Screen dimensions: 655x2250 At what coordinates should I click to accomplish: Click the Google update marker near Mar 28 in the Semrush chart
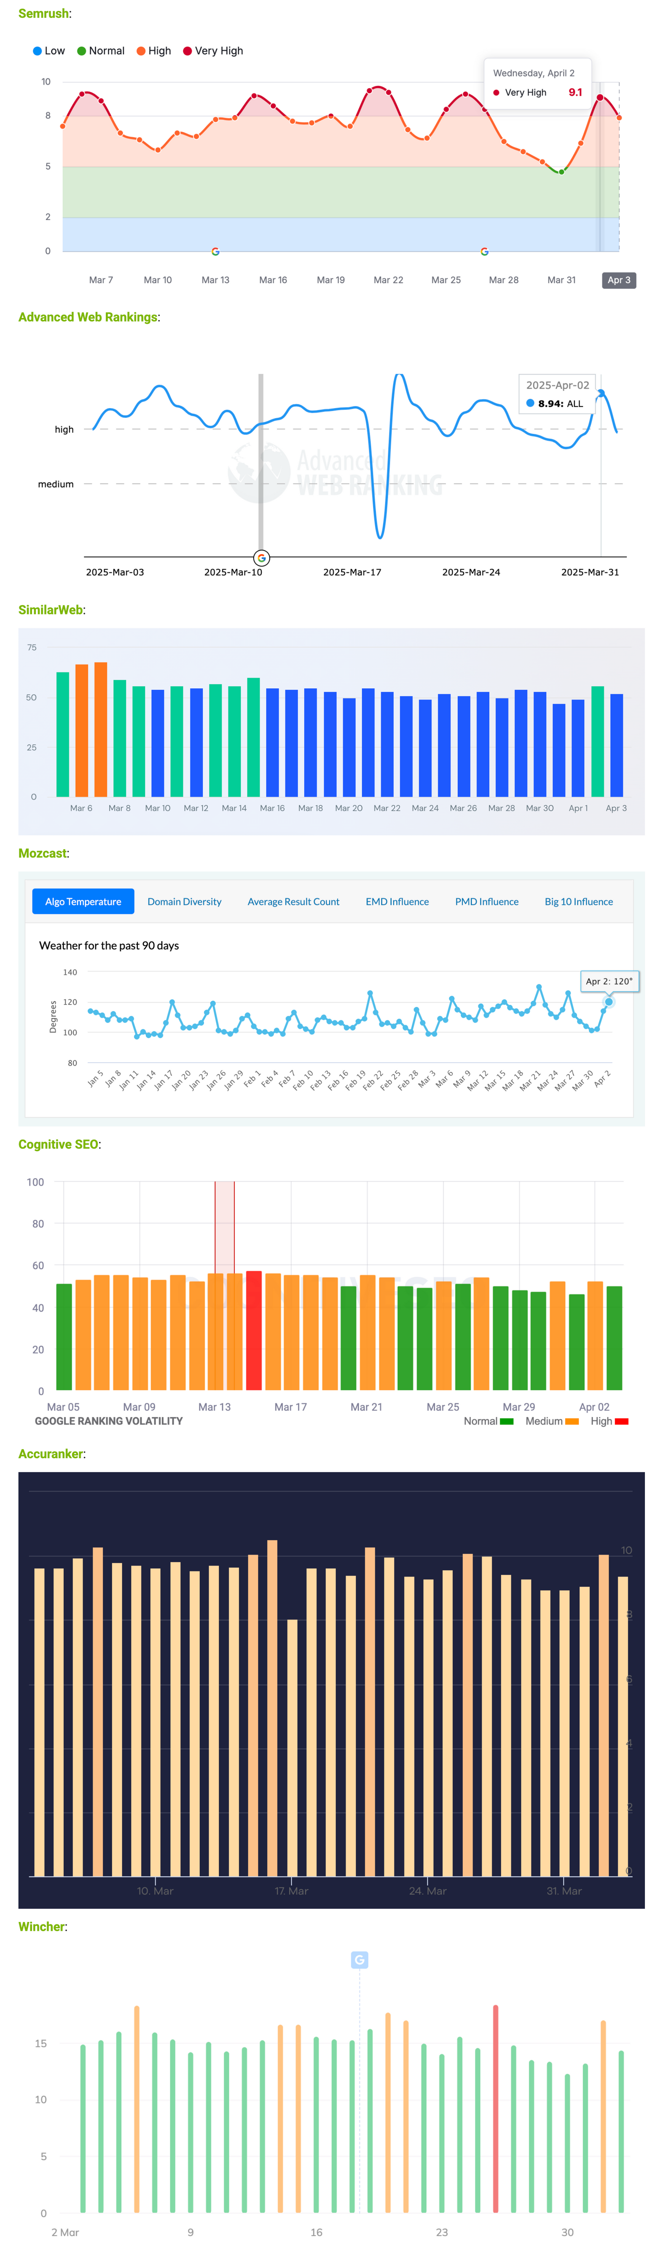point(485,252)
